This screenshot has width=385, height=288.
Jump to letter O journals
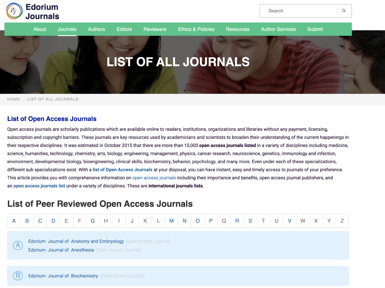(x=198, y=221)
